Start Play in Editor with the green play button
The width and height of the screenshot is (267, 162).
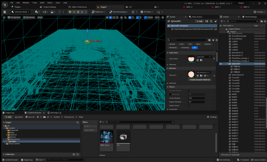click(x=70, y=12)
